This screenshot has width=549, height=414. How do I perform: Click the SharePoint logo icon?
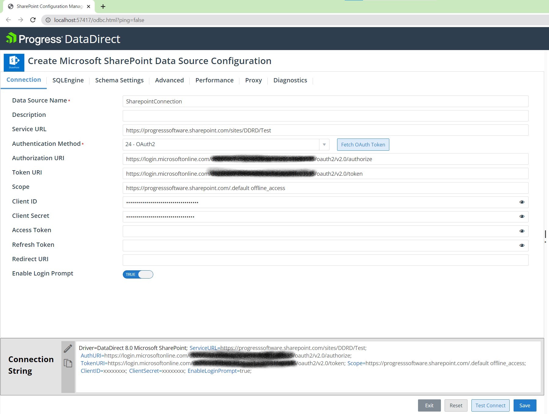(14, 62)
